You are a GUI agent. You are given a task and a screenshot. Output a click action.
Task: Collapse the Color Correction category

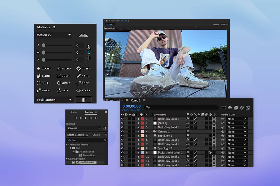click(67, 159)
